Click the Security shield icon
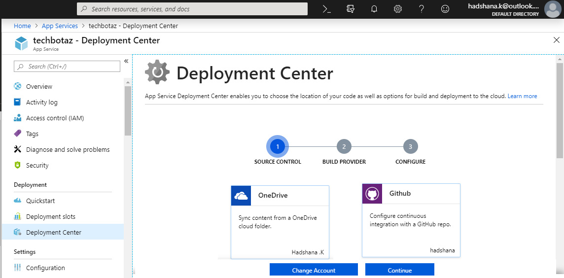 [18, 166]
